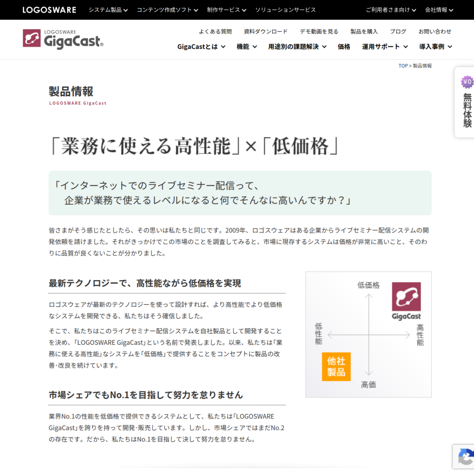Click heading 最新テクノロジーで、高性能ながら低価格を実現
The height and width of the screenshot is (474, 474).
[145, 283]
